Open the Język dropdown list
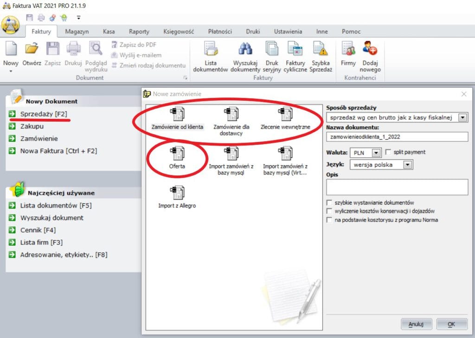475x338 pixels. tap(408, 164)
